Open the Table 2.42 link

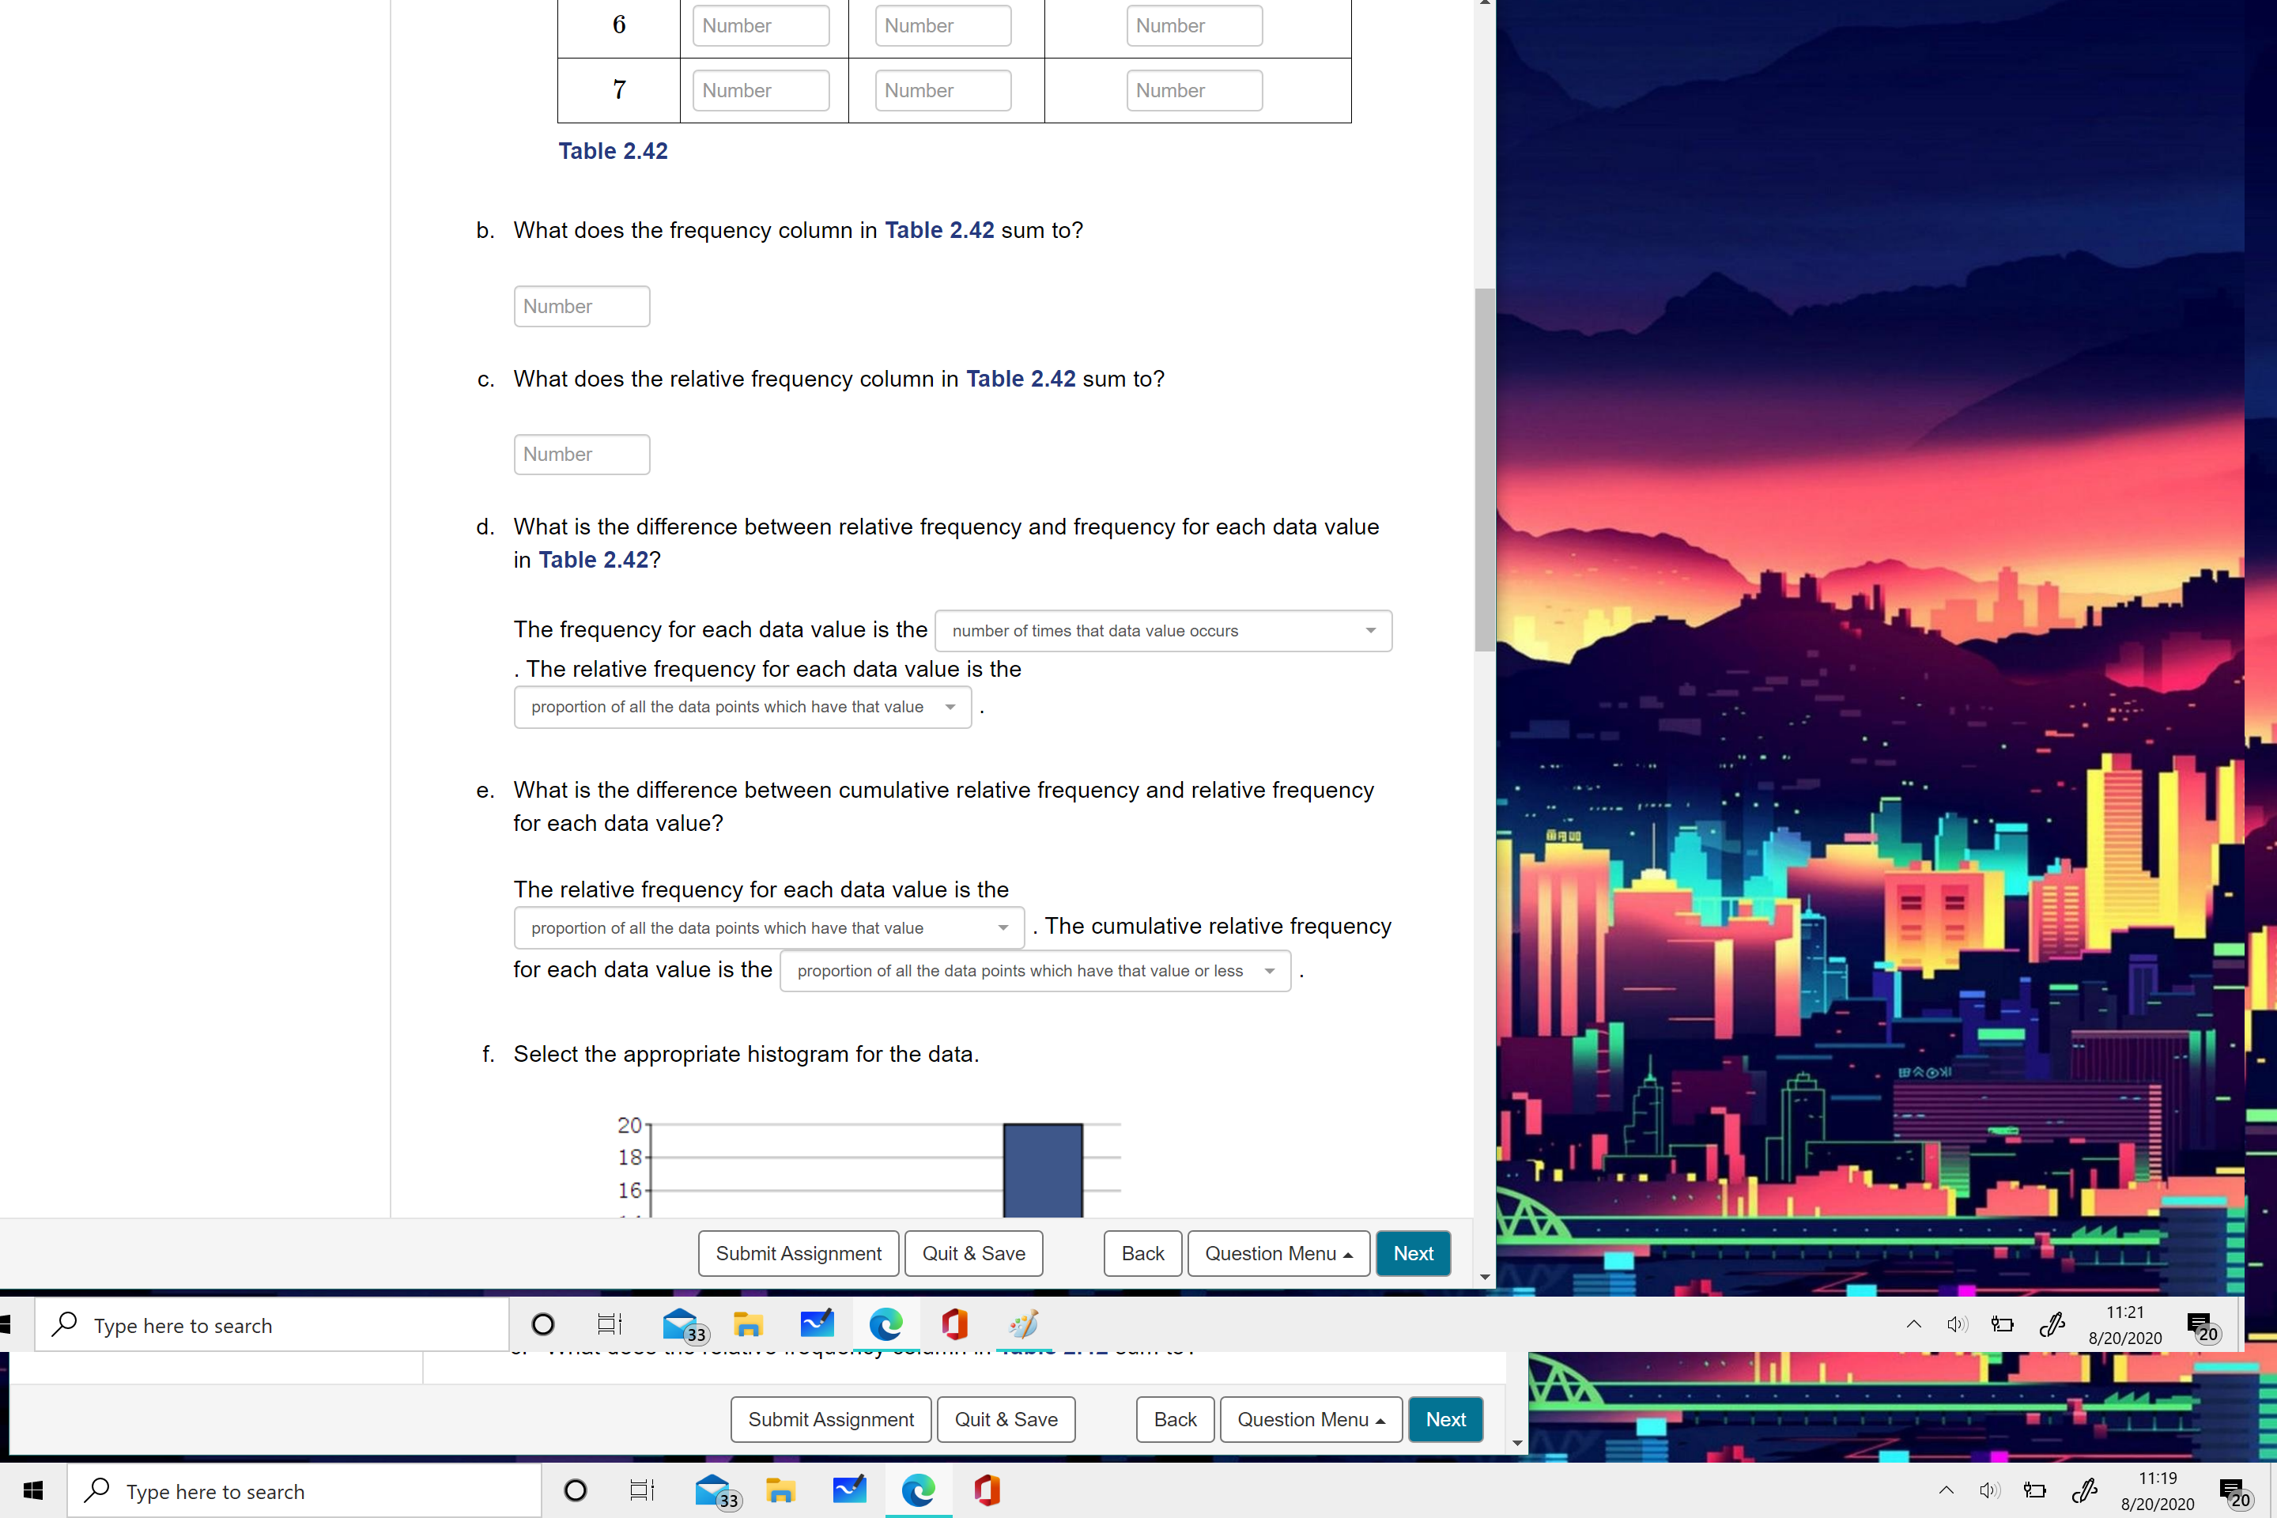coord(613,151)
